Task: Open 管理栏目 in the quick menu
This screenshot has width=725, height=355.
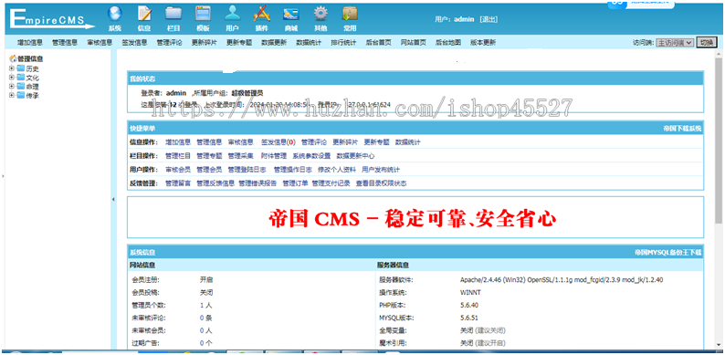Action: (178, 156)
